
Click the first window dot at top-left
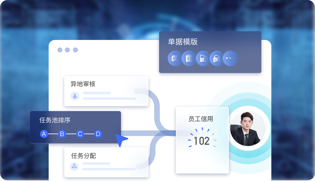click(60, 50)
